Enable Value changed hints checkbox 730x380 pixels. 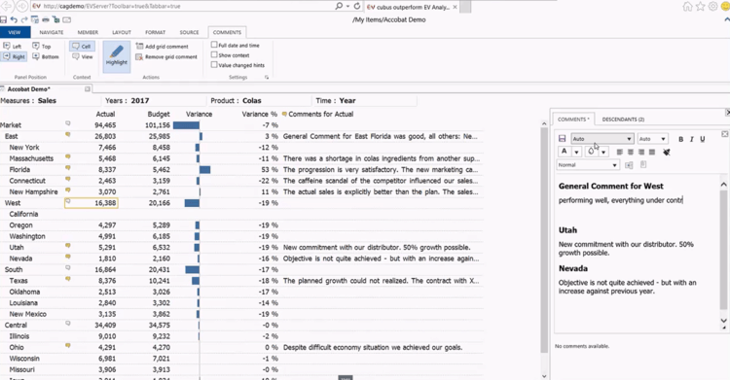[214, 65]
